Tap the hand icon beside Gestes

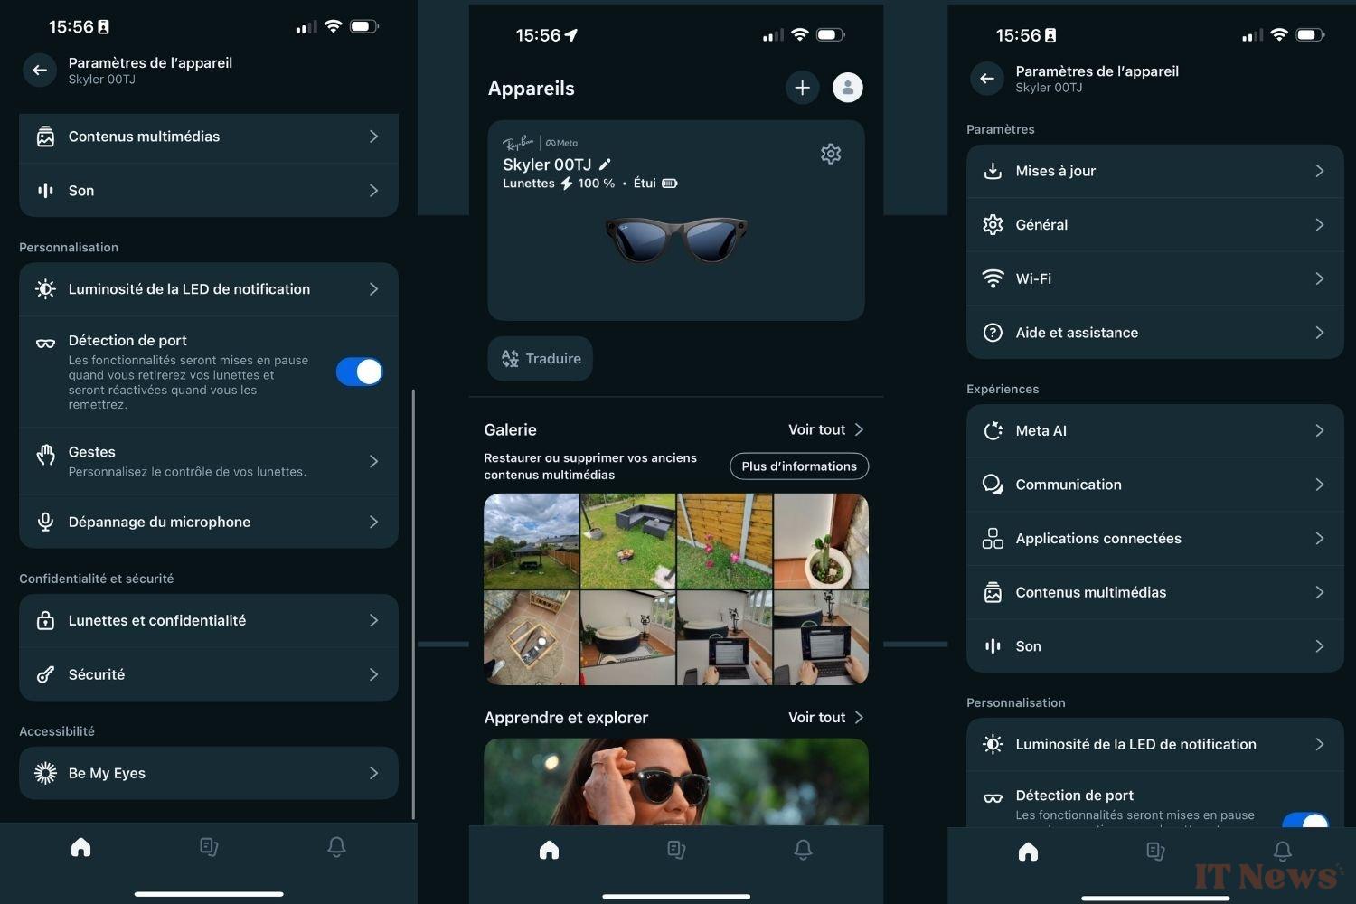pyautogui.click(x=45, y=455)
